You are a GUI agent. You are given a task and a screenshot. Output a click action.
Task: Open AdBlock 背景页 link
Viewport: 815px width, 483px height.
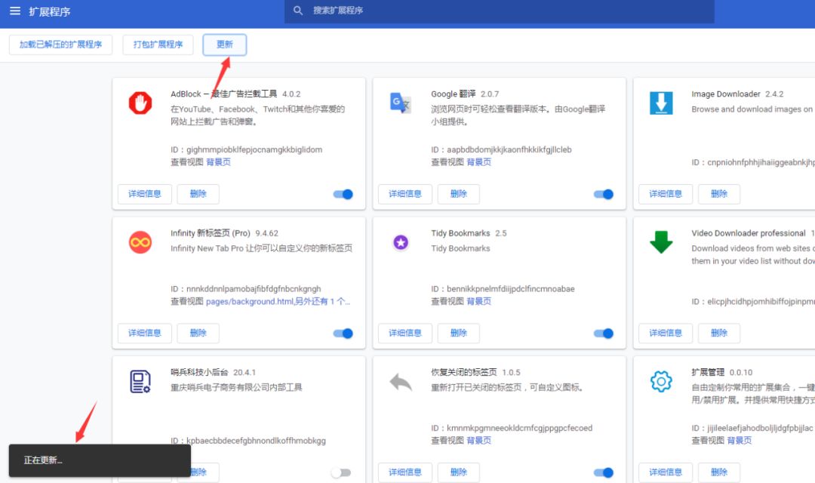click(x=218, y=162)
